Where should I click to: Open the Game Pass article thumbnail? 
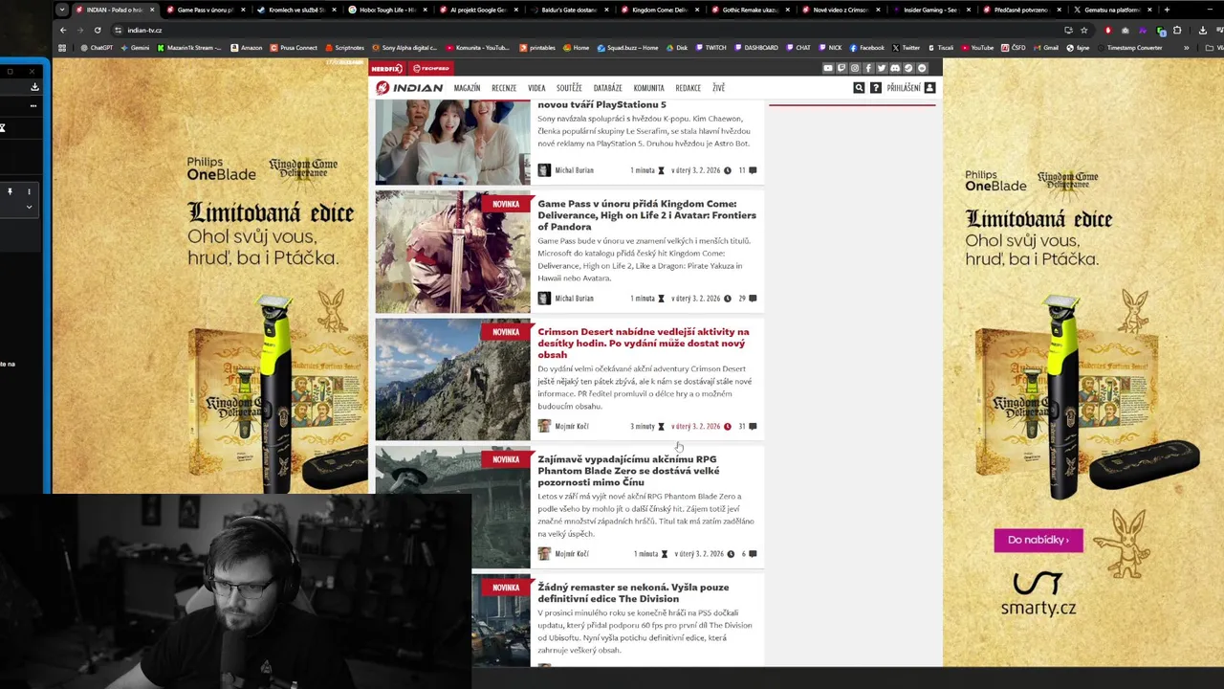(452, 252)
